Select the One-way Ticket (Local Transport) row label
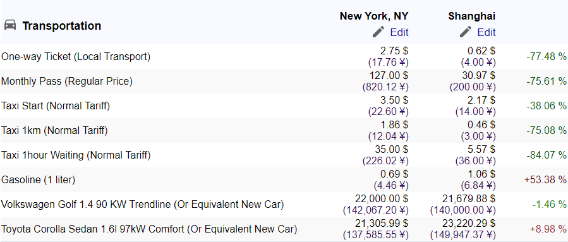This screenshot has height=242, width=568. pos(76,56)
